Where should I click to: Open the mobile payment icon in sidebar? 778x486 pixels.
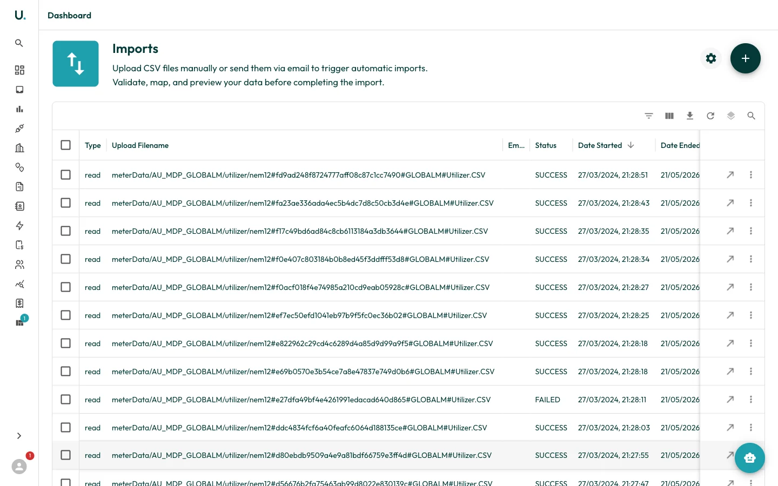point(19,245)
